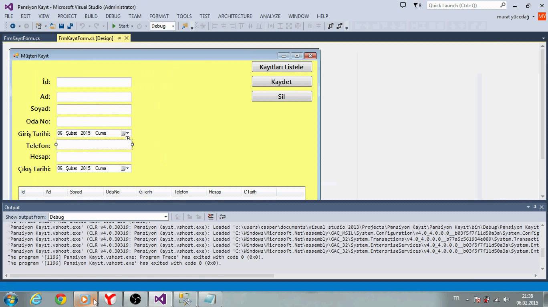Open the murat yücedağ account dropdown
Screen dimensions: 548x307
(534, 16)
